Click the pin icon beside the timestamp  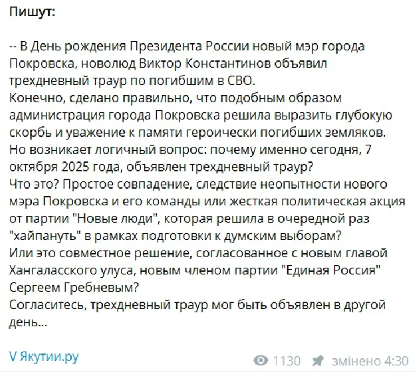coord(318,360)
